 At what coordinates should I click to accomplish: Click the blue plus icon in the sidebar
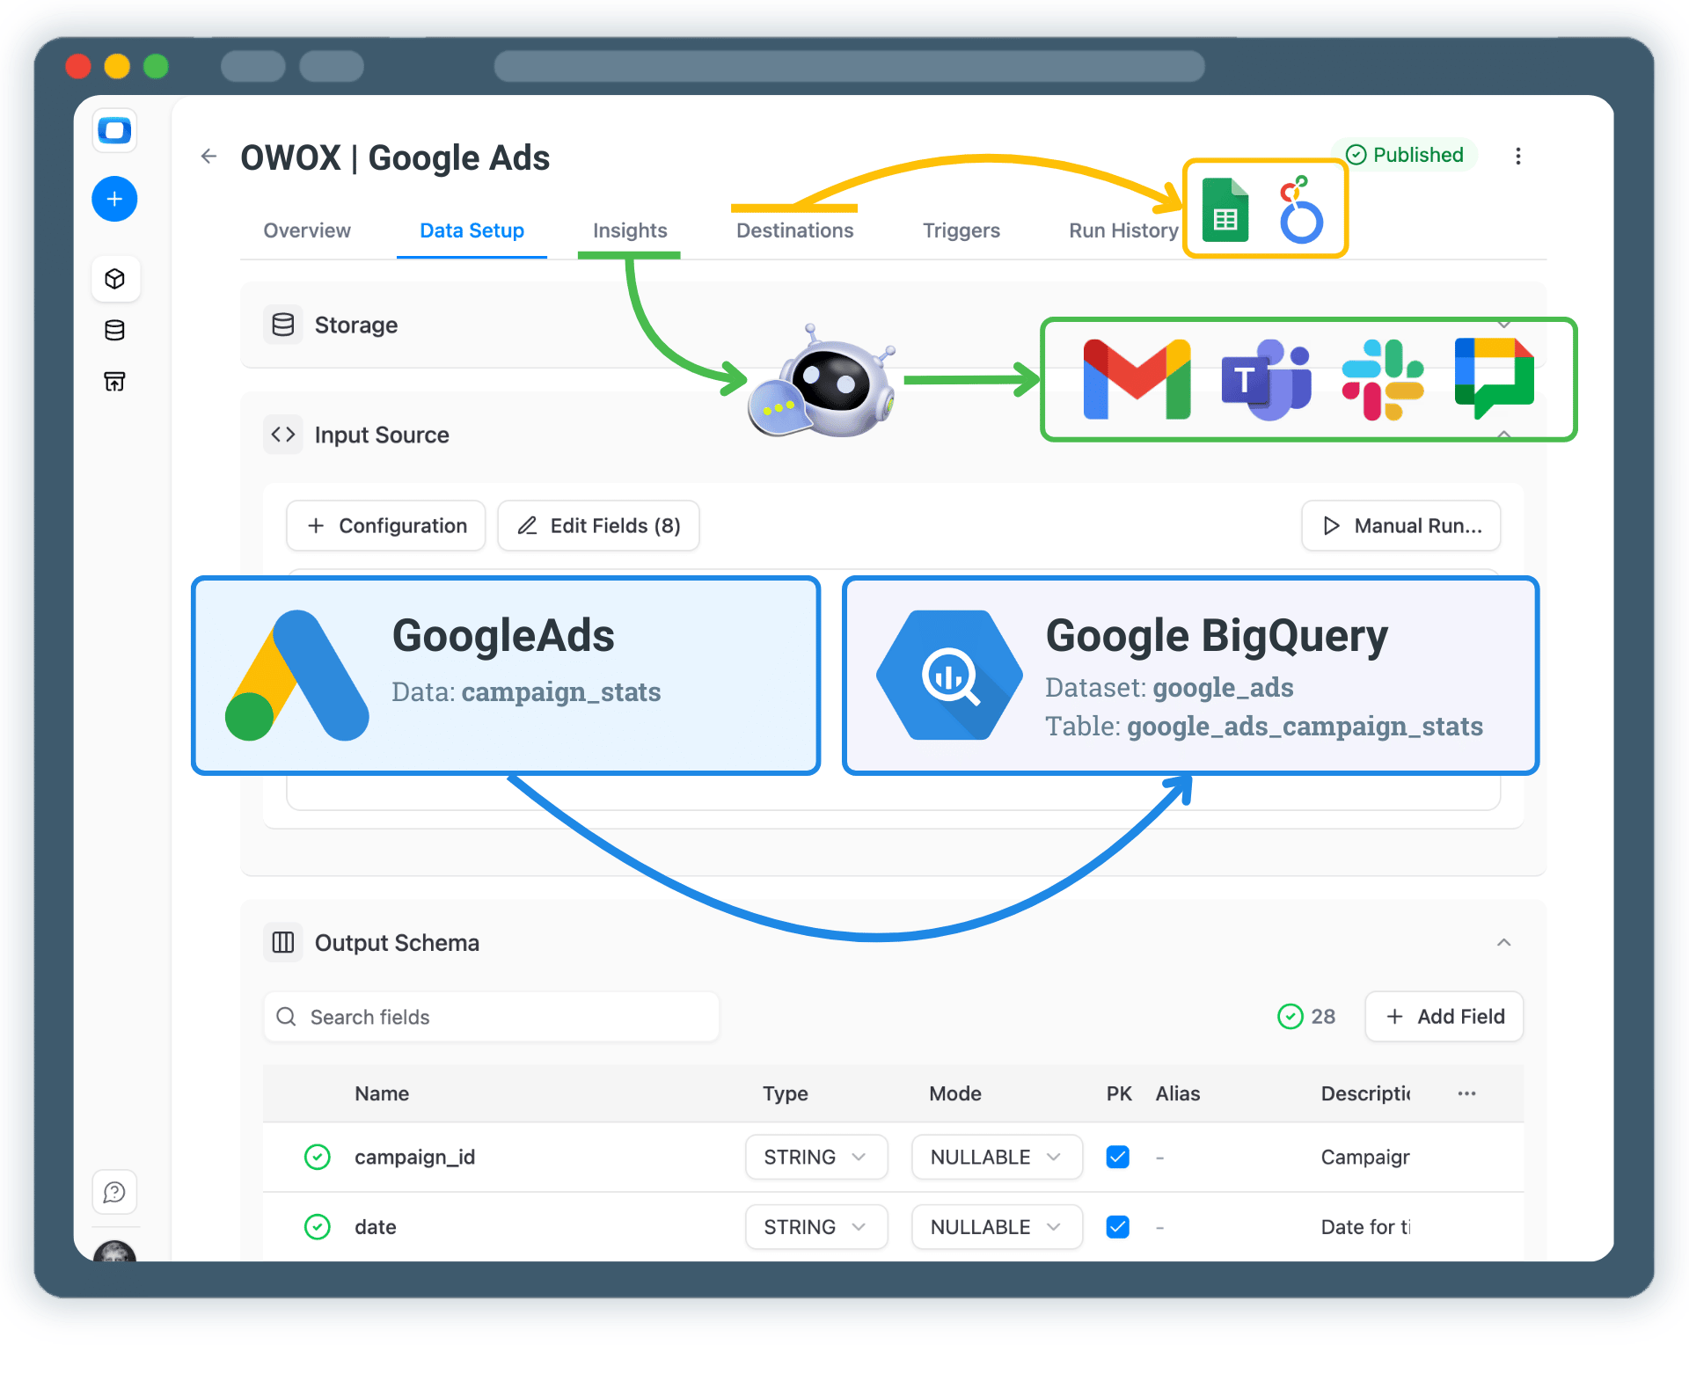pyautogui.click(x=114, y=199)
